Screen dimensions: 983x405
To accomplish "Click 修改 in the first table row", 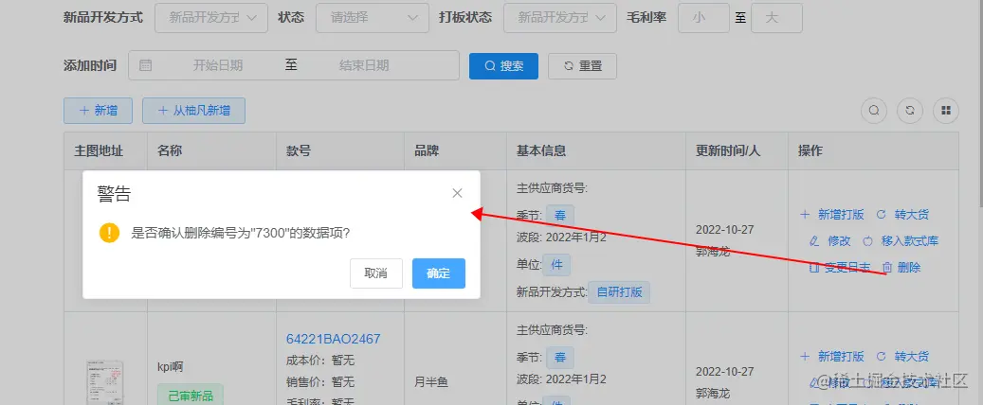I will tap(830, 241).
